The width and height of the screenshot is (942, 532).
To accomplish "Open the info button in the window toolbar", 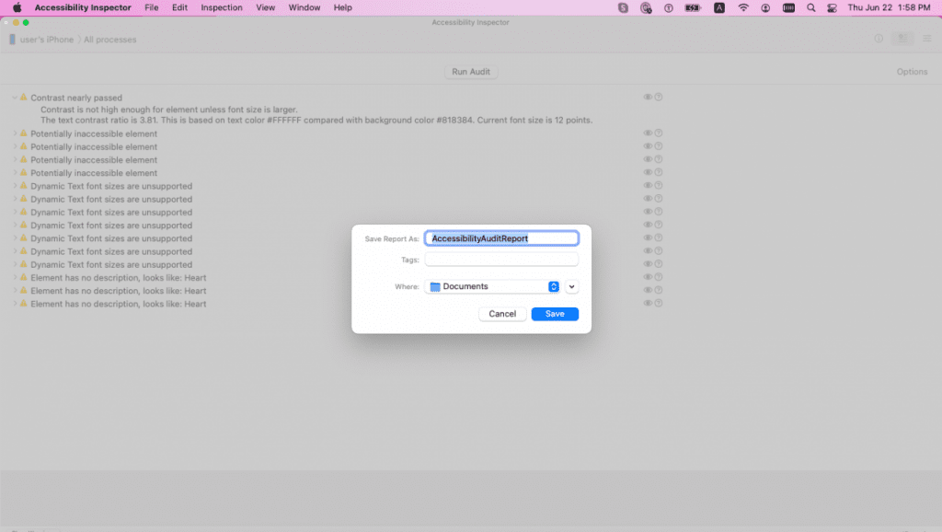I will (x=880, y=39).
